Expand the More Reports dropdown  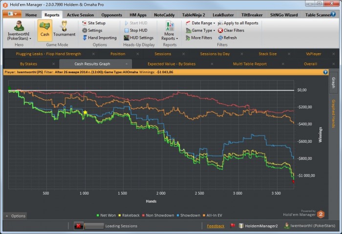[x=170, y=31]
